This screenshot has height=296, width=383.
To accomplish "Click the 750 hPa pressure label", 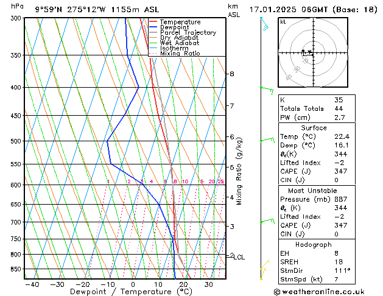I will click(17, 239).
